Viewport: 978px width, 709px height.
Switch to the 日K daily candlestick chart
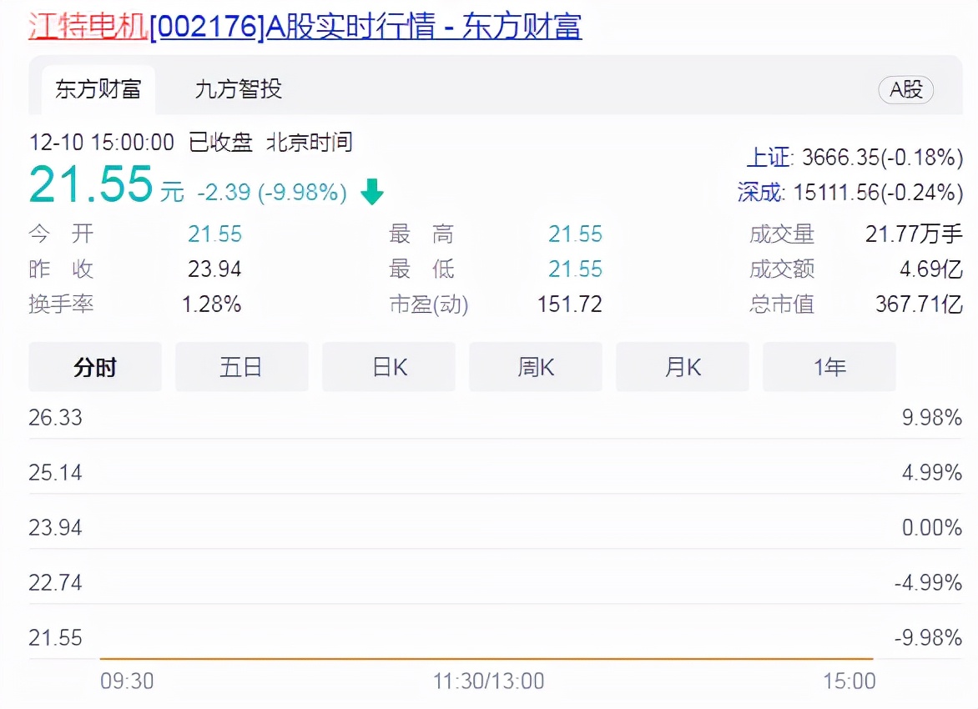pos(388,366)
